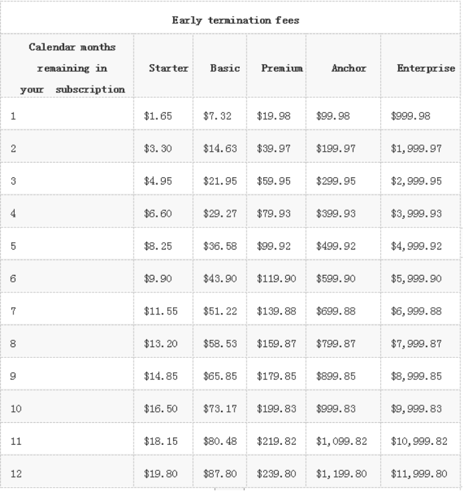The width and height of the screenshot is (463, 491).
Task: Click the $1.65 Starter fee cell
Action: [x=158, y=116]
